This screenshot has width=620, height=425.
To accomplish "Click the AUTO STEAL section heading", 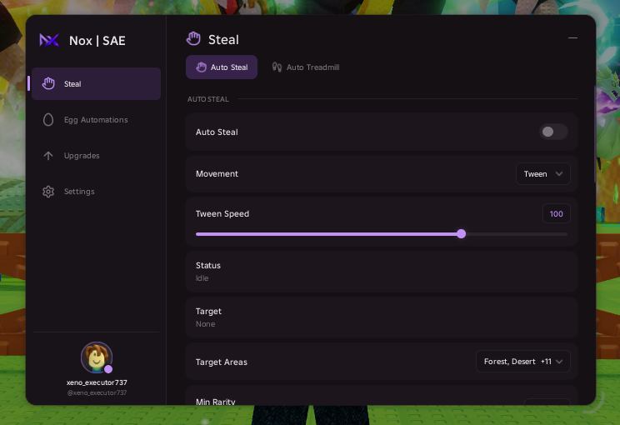I will (208, 99).
